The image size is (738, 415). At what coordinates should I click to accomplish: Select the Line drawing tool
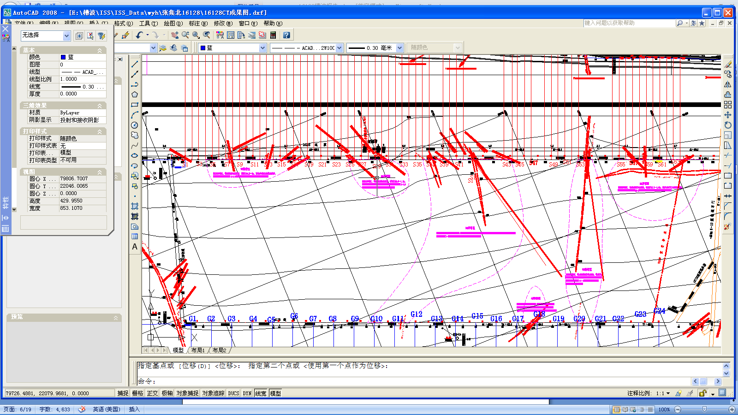[x=135, y=64]
